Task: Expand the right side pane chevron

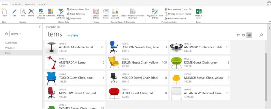Action: click(x=270, y=28)
